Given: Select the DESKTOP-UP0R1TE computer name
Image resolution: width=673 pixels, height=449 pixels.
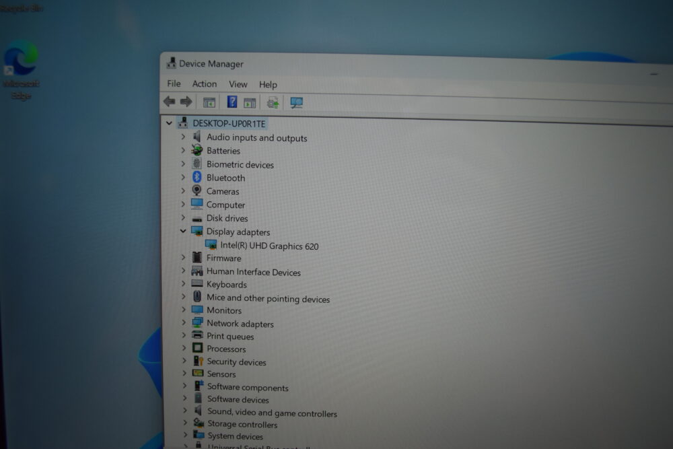Looking at the screenshot, I should [229, 124].
